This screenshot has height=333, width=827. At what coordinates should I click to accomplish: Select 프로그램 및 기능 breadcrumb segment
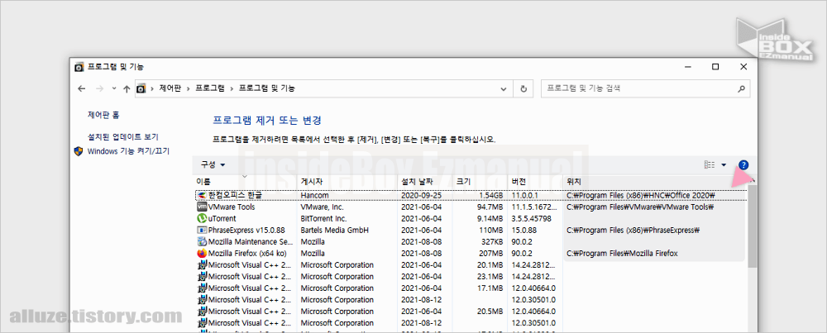tap(267, 88)
